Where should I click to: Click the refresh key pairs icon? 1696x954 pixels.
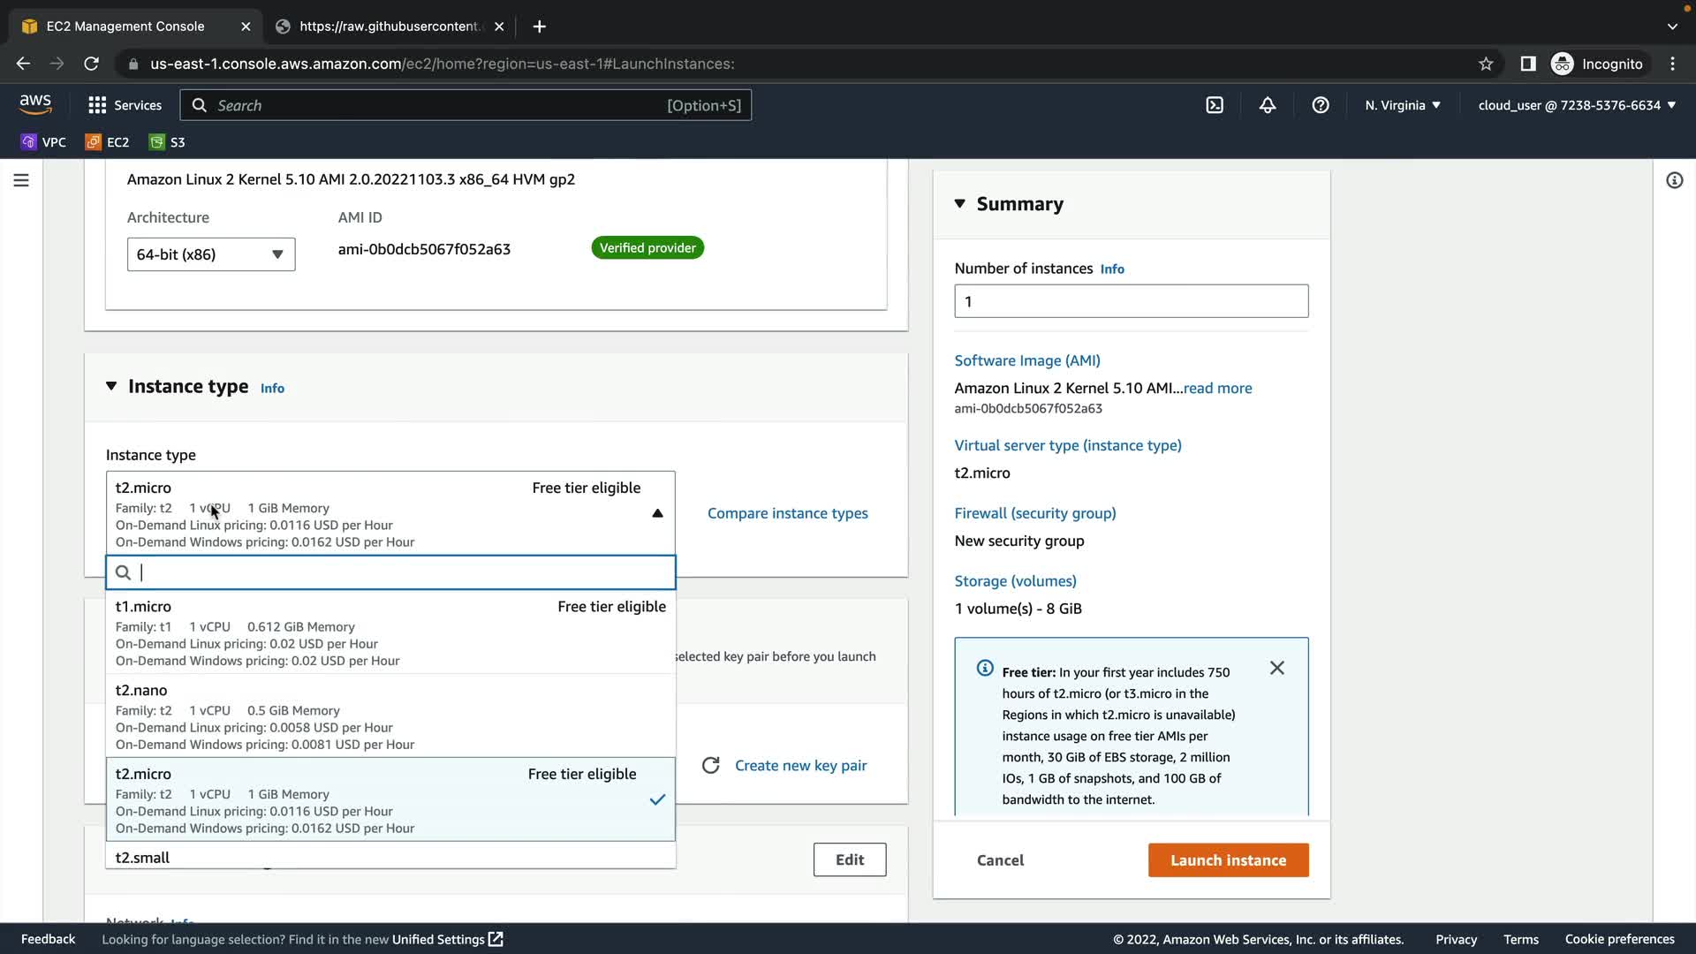pos(711,765)
